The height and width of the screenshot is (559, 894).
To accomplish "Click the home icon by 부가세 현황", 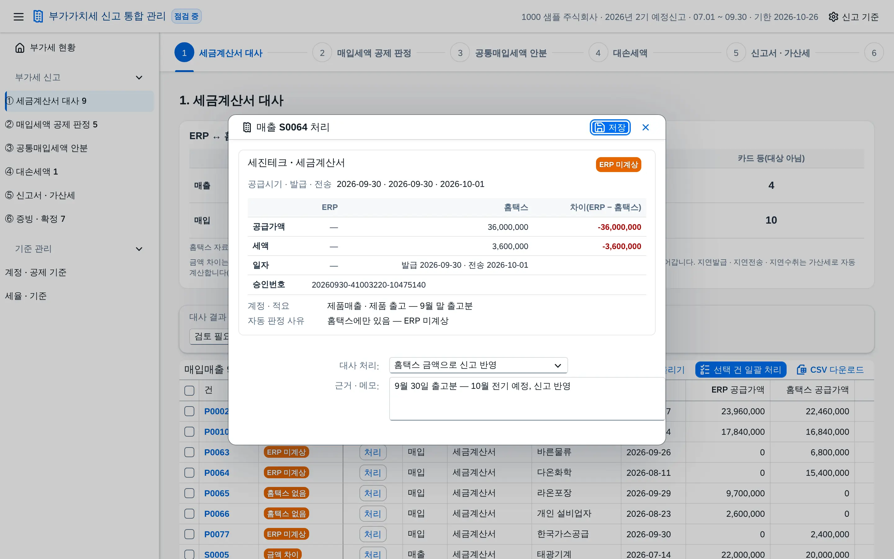I will tap(20, 48).
